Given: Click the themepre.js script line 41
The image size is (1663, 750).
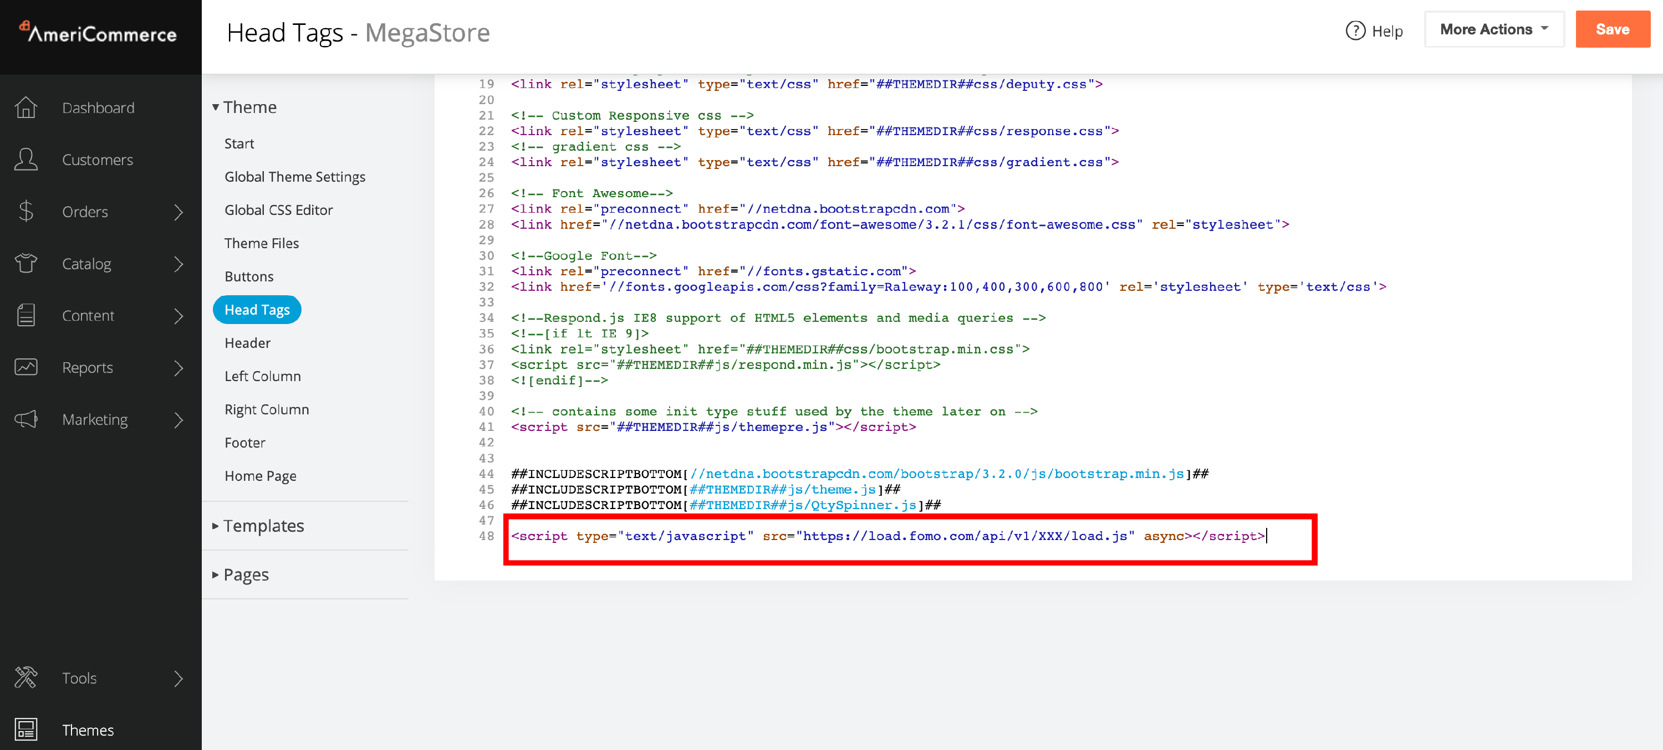Looking at the screenshot, I should 713,427.
